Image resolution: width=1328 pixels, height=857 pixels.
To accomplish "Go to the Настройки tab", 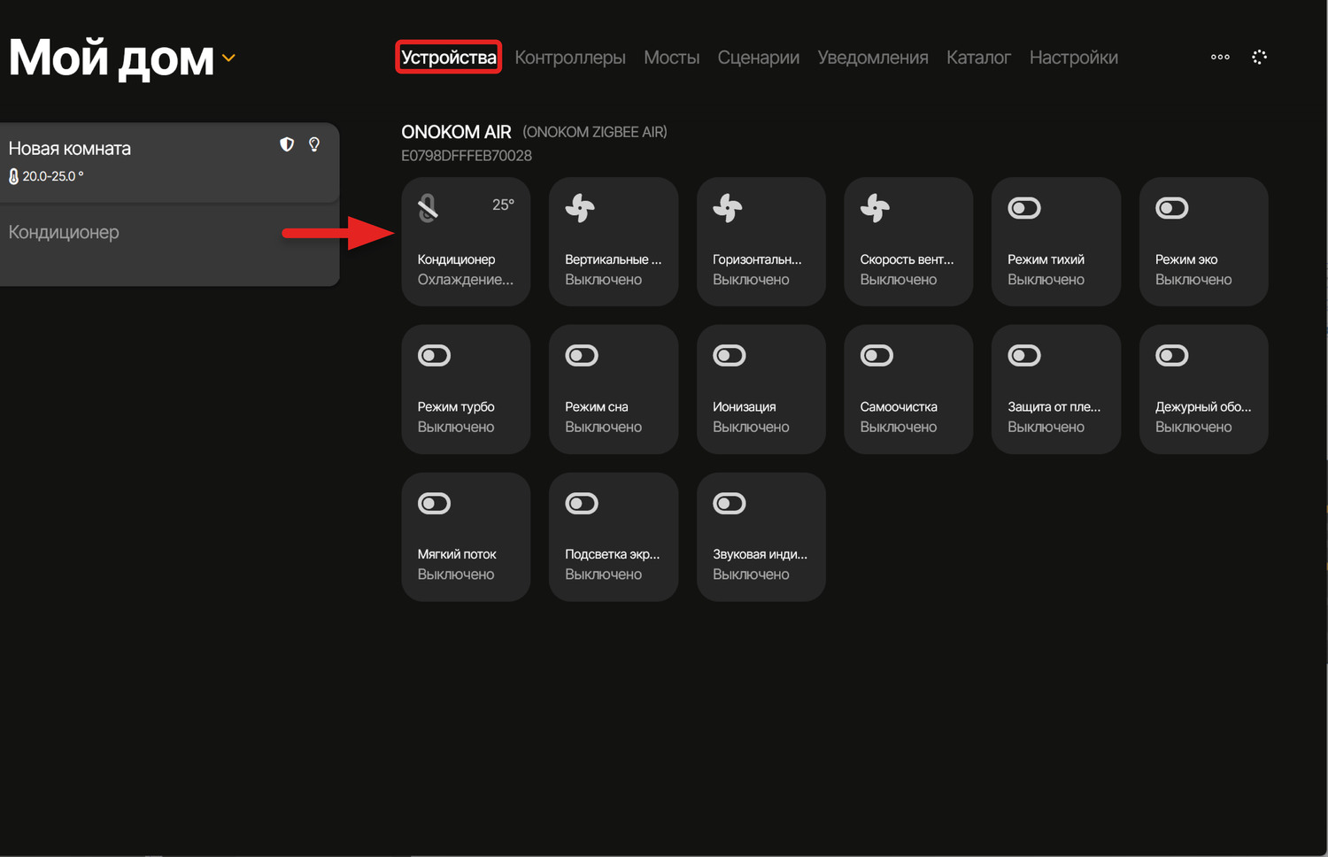I will pyautogui.click(x=1073, y=58).
